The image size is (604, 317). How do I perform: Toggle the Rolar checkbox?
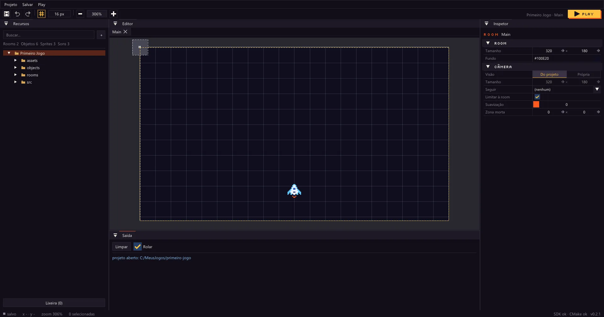coord(137,247)
